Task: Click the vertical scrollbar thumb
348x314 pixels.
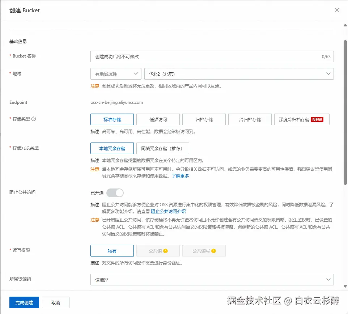Action: pyautogui.click(x=345, y=112)
